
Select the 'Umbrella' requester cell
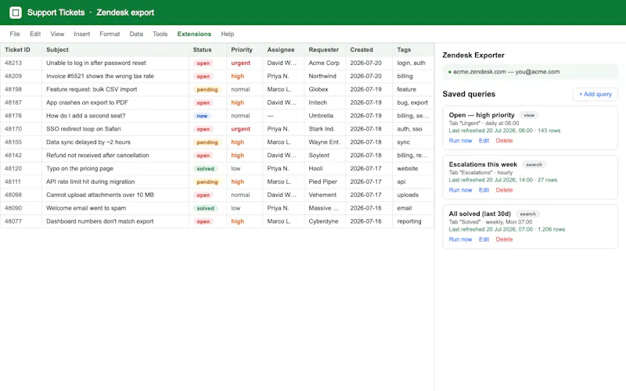325,116
